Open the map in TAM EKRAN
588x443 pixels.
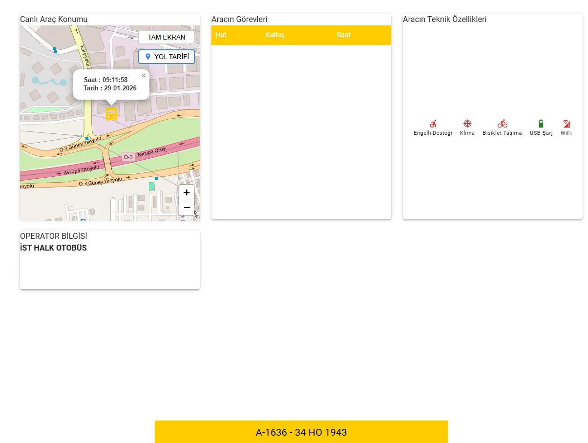tap(167, 37)
